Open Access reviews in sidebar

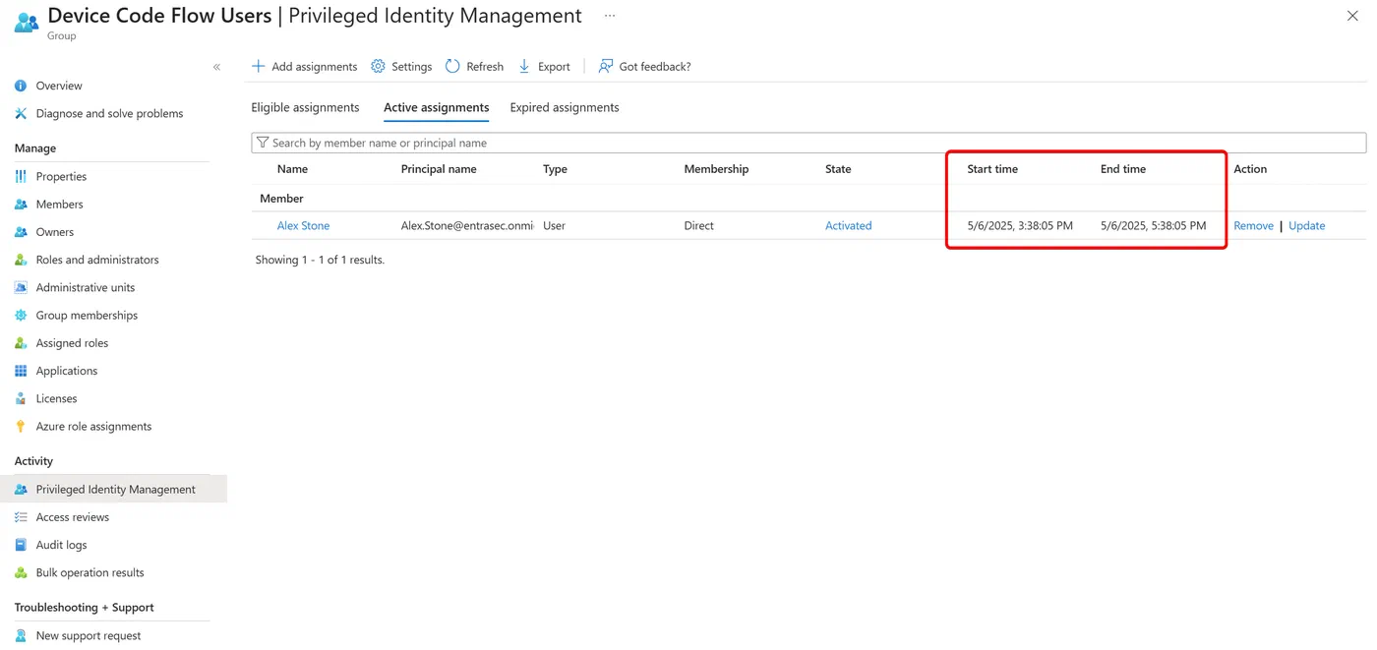click(x=73, y=517)
